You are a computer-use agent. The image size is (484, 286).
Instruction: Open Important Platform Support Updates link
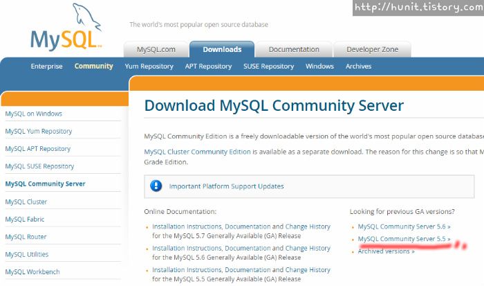[x=226, y=186]
